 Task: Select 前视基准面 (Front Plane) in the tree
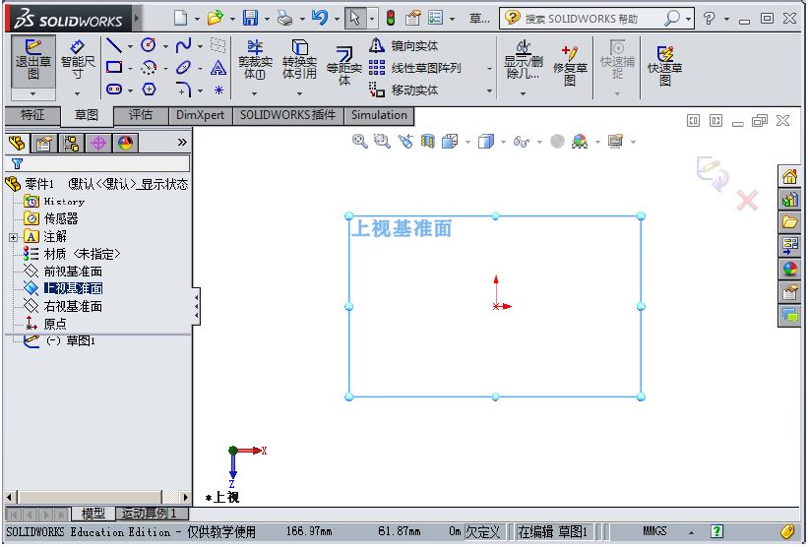[x=72, y=272]
